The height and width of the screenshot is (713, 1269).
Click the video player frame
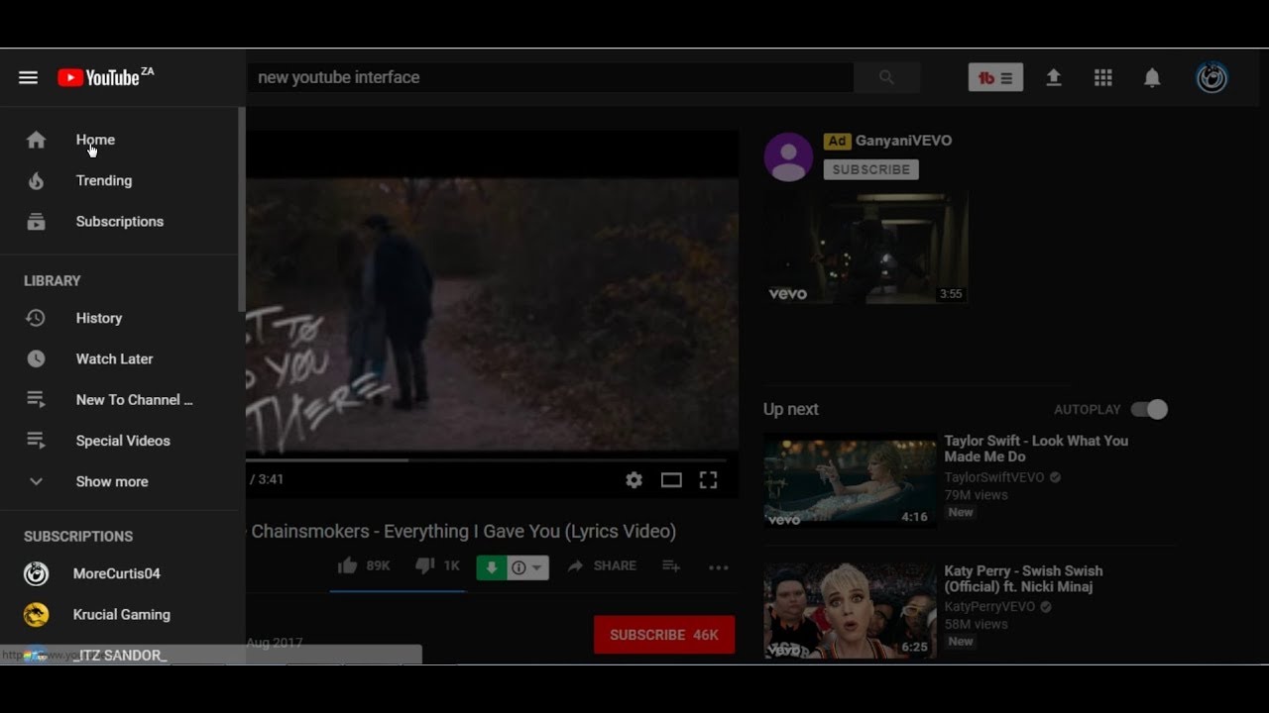(x=492, y=315)
